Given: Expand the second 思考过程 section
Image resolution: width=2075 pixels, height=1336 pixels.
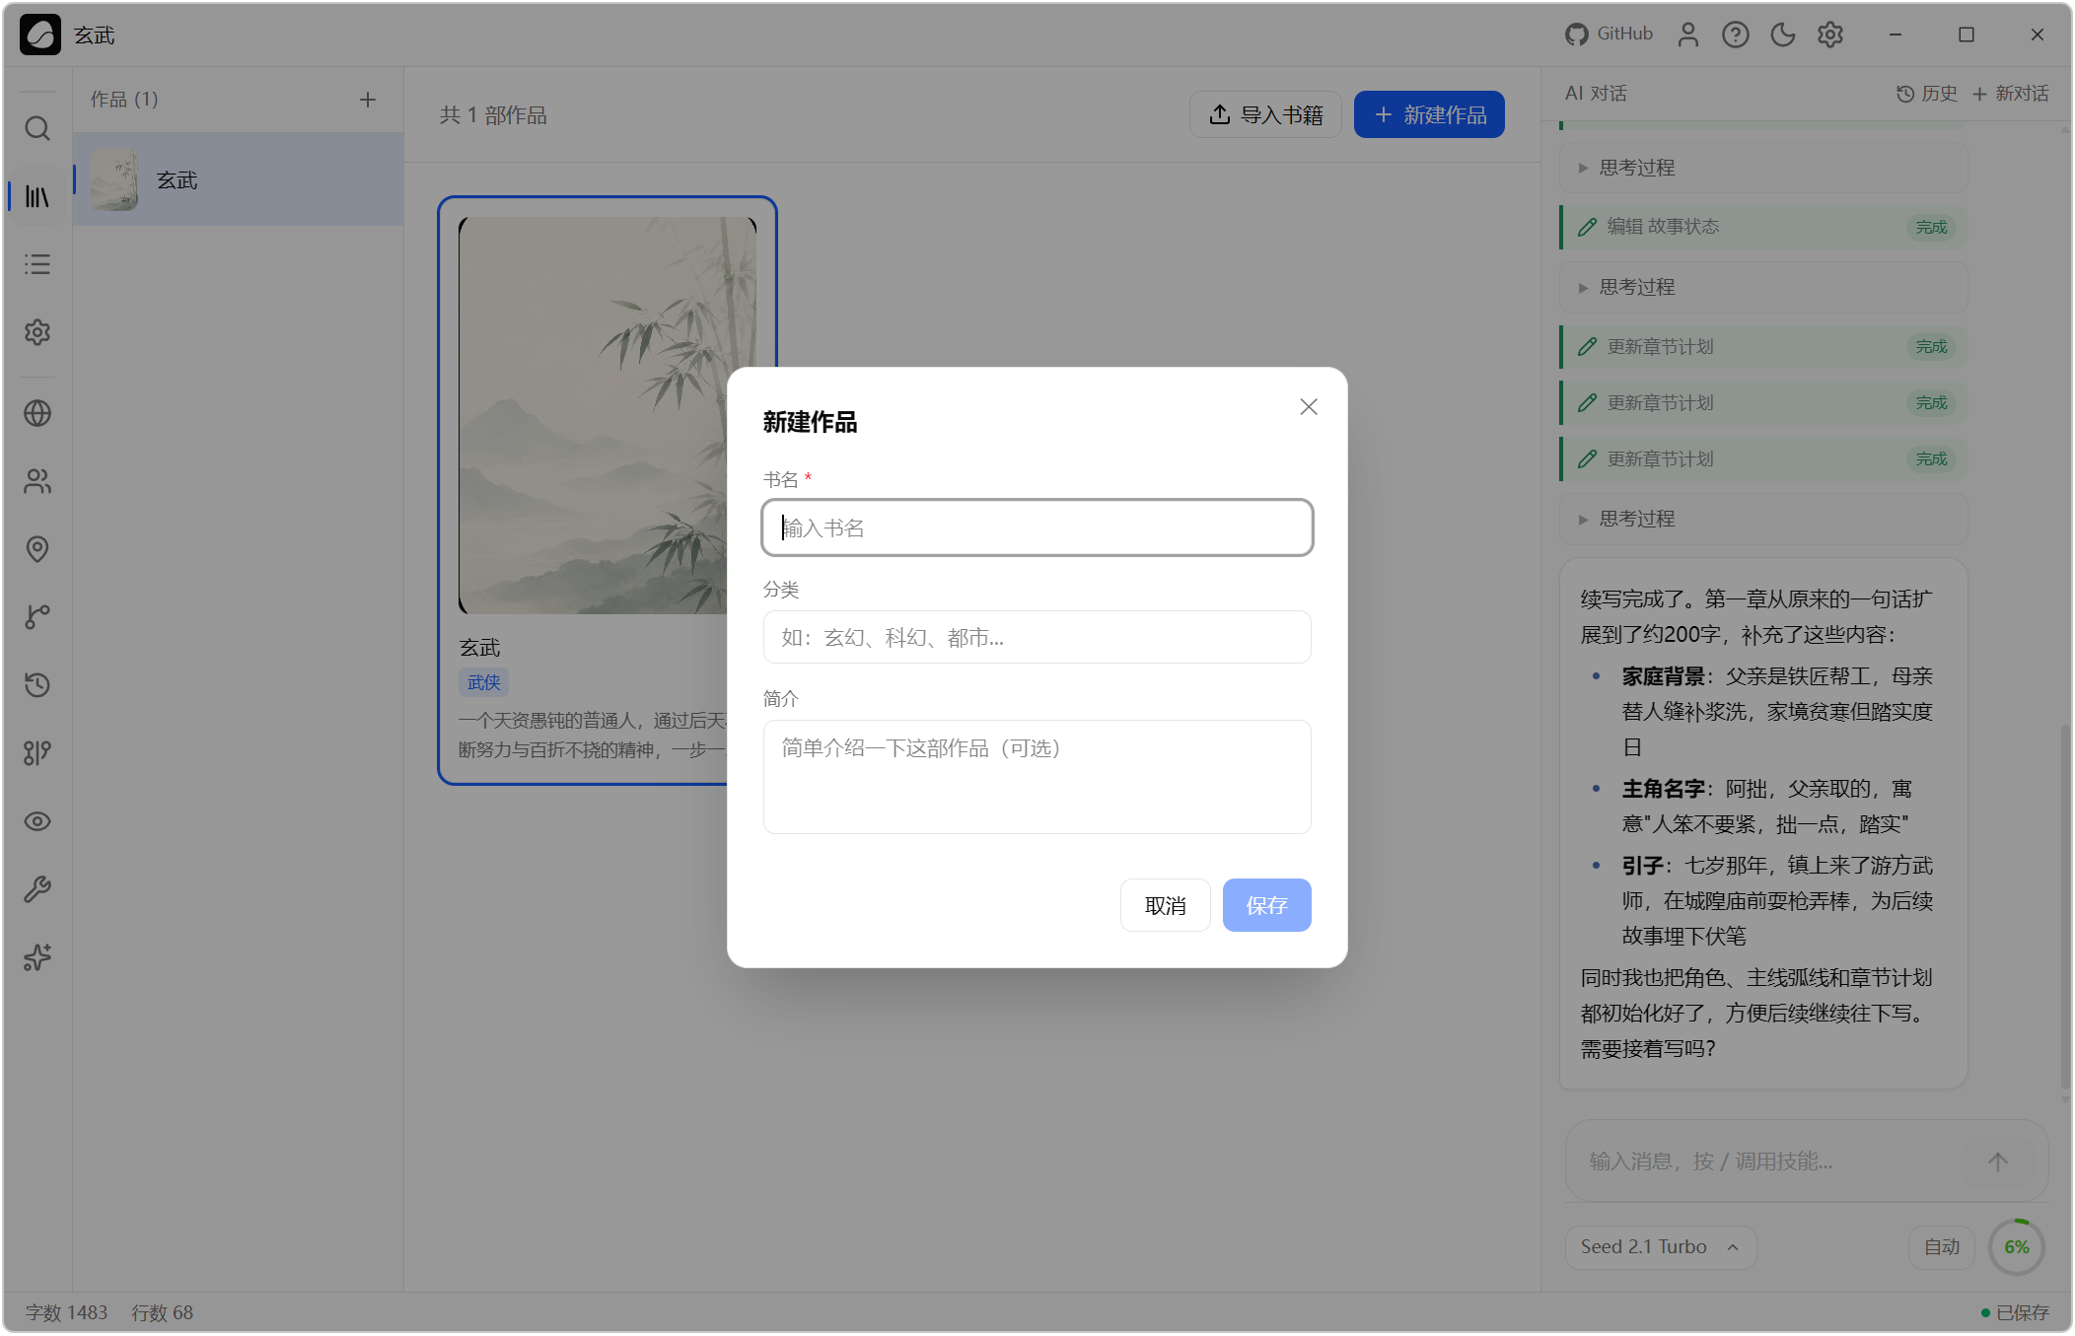Looking at the screenshot, I should [x=1763, y=287].
